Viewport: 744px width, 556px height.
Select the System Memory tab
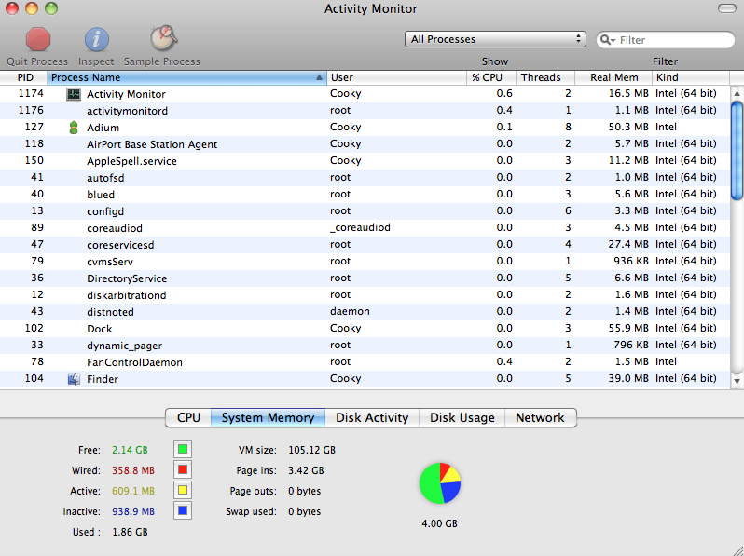(269, 417)
